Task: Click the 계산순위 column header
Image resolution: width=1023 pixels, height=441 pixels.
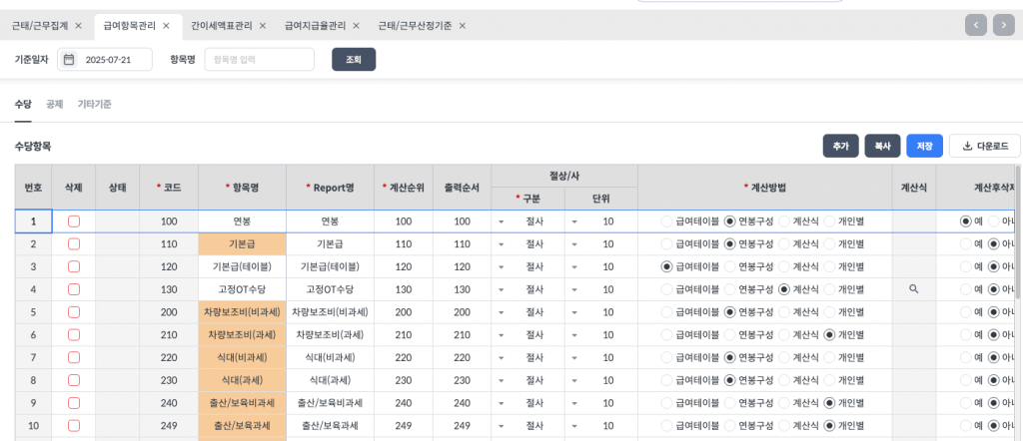Action: [404, 188]
